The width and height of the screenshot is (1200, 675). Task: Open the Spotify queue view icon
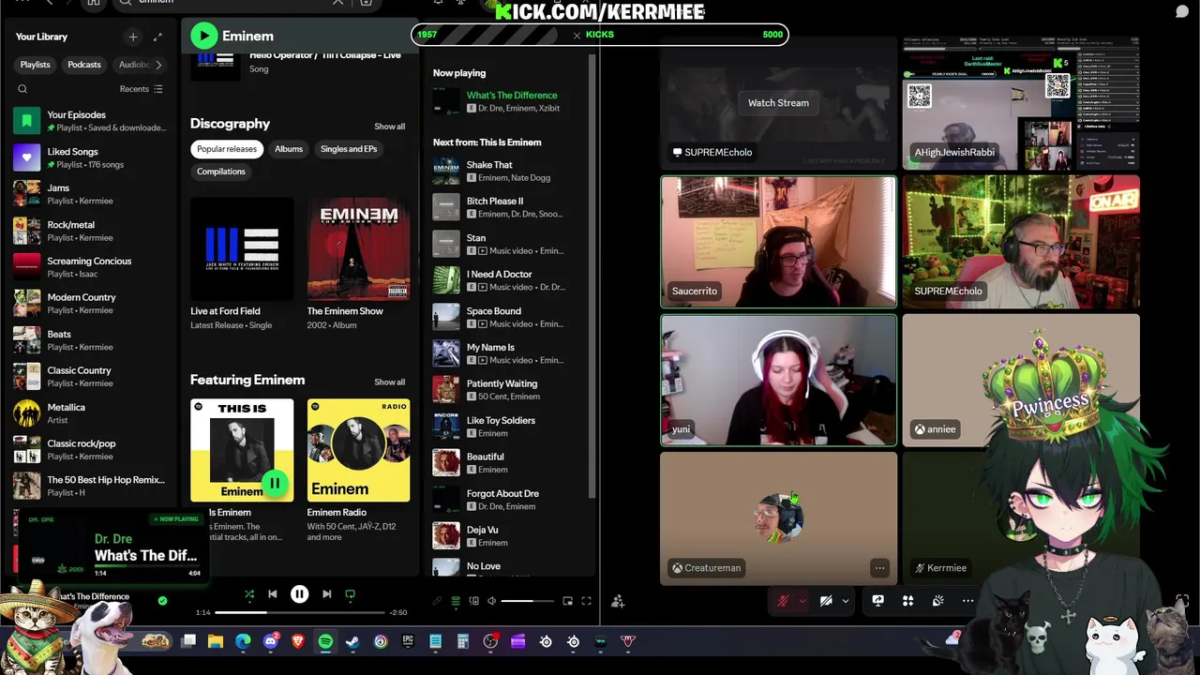point(456,601)
